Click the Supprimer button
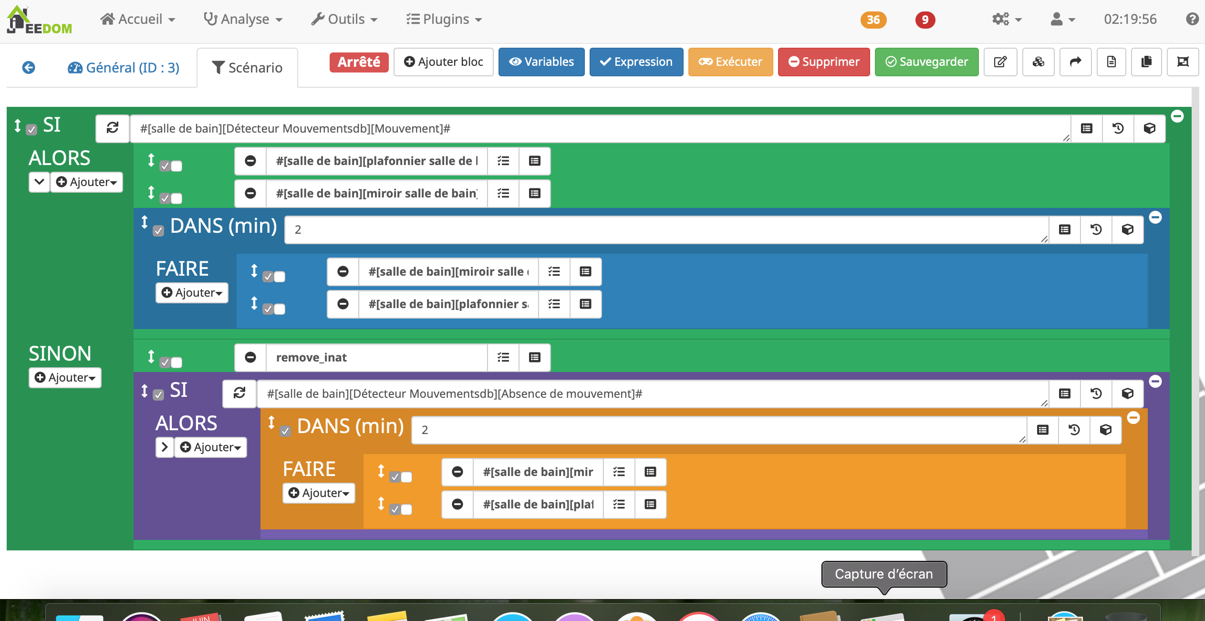 click(824, 62)
